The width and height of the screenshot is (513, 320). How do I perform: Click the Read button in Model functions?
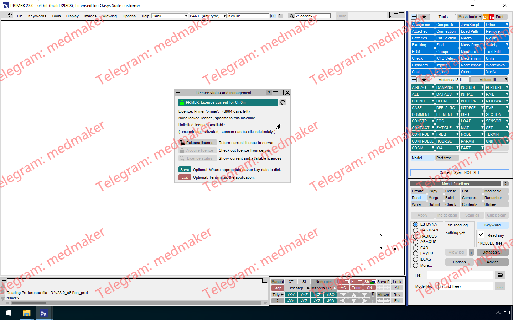[x=418, y=198]
